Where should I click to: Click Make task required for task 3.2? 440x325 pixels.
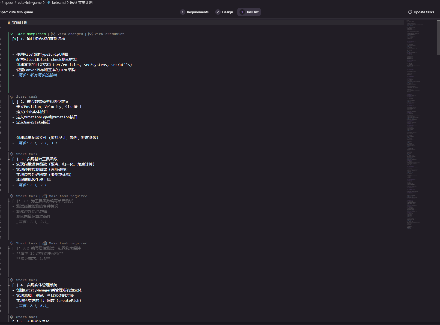(x=68, y=243)
